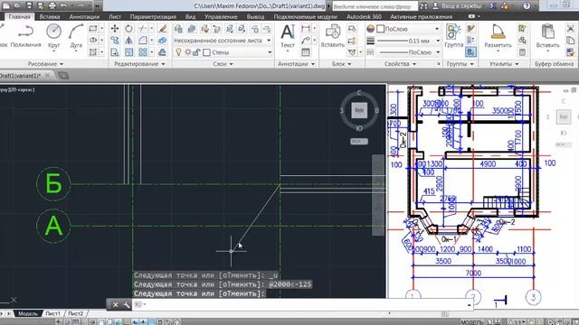Image resolution: width=579 pixels, height=325 pixels.
Task: Activate the Array tool
Action: (x=143, y=52)
